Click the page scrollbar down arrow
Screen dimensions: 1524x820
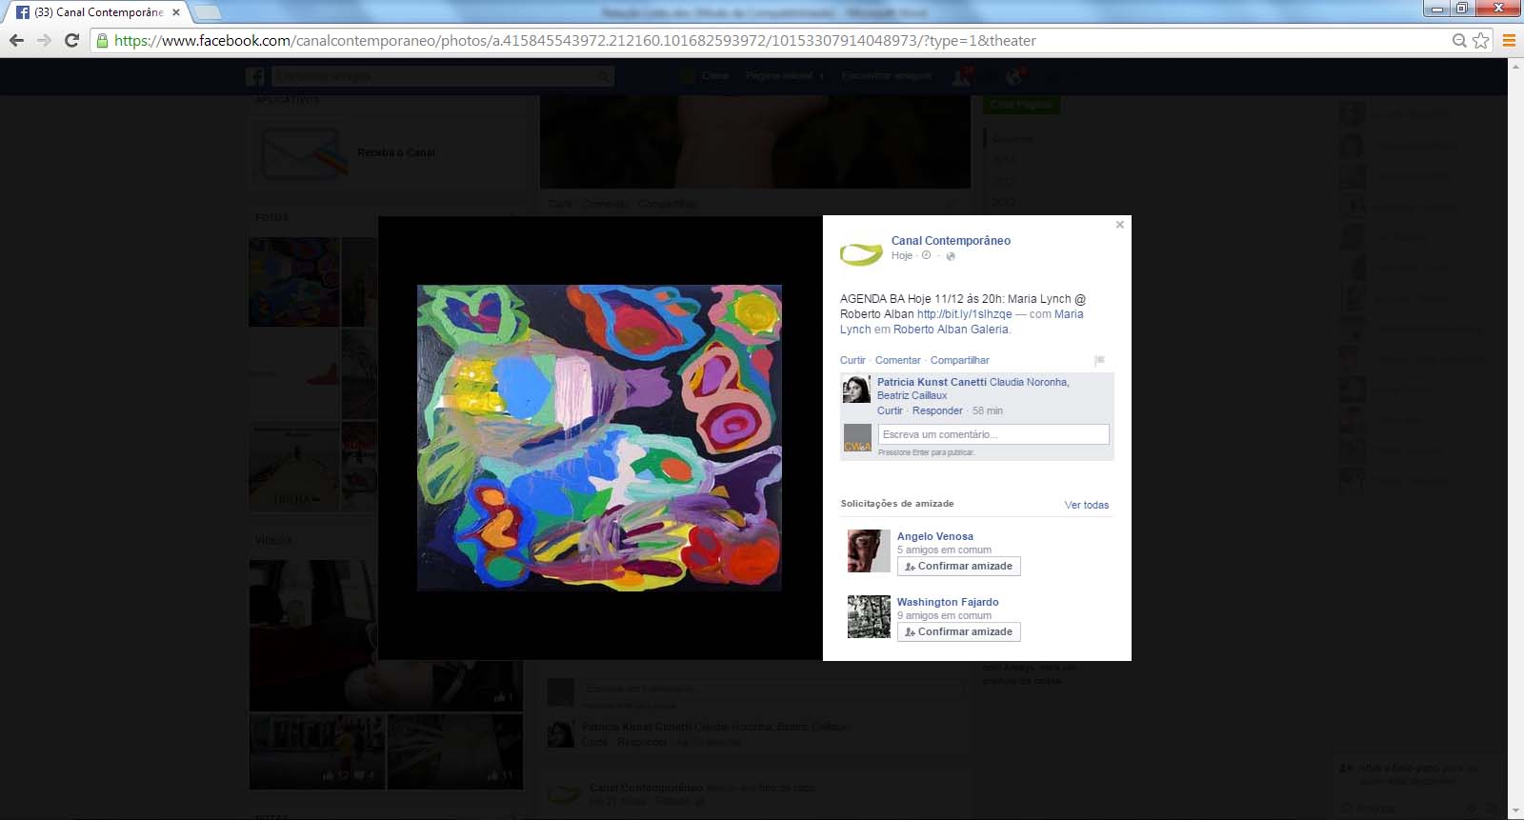[x=1515, y=811]
